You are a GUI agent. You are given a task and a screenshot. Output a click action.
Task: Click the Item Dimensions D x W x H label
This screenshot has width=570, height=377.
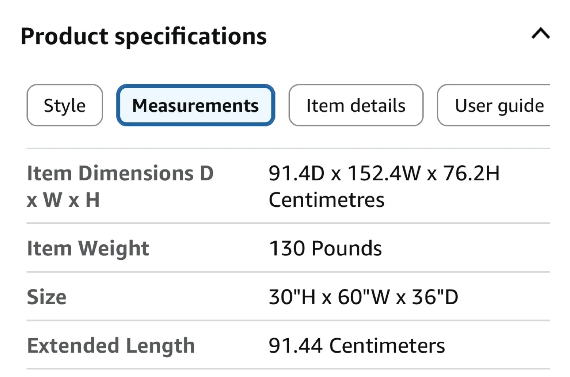(x=120, y=173)
